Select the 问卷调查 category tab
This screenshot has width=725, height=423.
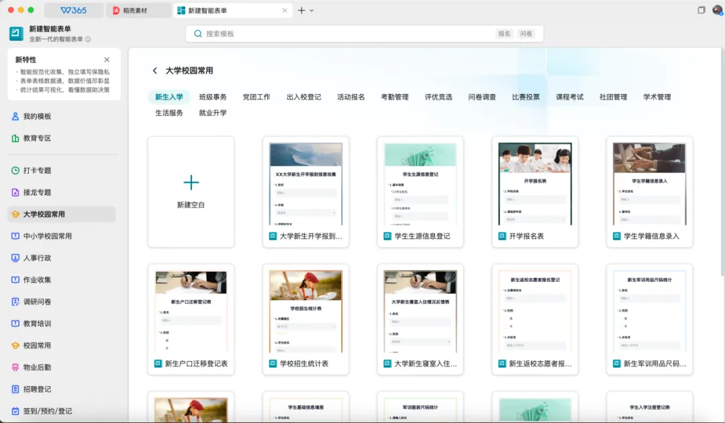point(482,97)
